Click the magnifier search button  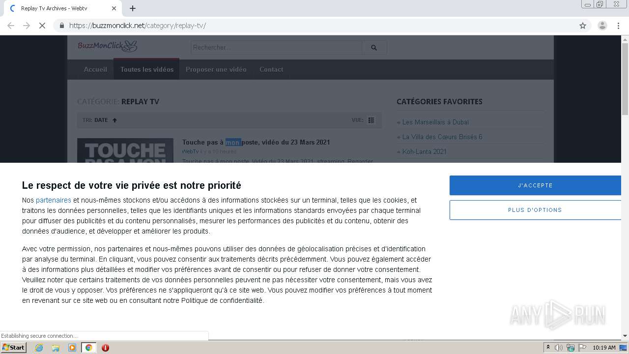coord(374,47)
